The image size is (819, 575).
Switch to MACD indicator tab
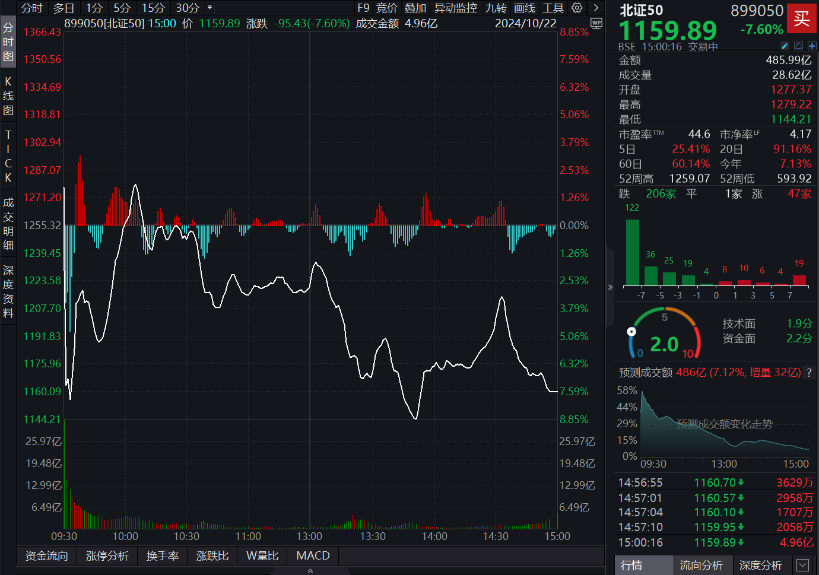point(313,556)
